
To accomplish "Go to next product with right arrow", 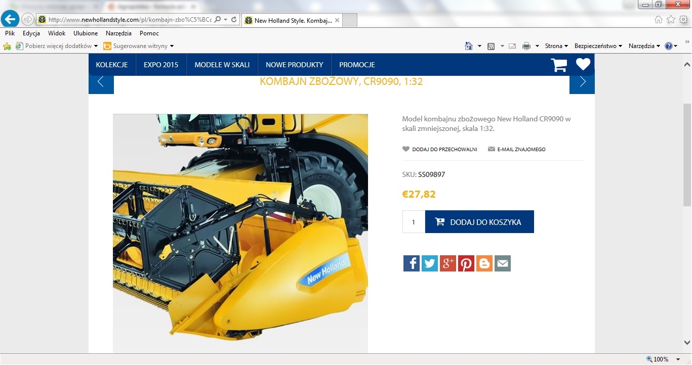I will [582, 82].
